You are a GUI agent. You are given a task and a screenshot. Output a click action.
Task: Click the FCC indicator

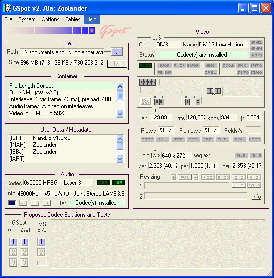[x=242, y=65]
